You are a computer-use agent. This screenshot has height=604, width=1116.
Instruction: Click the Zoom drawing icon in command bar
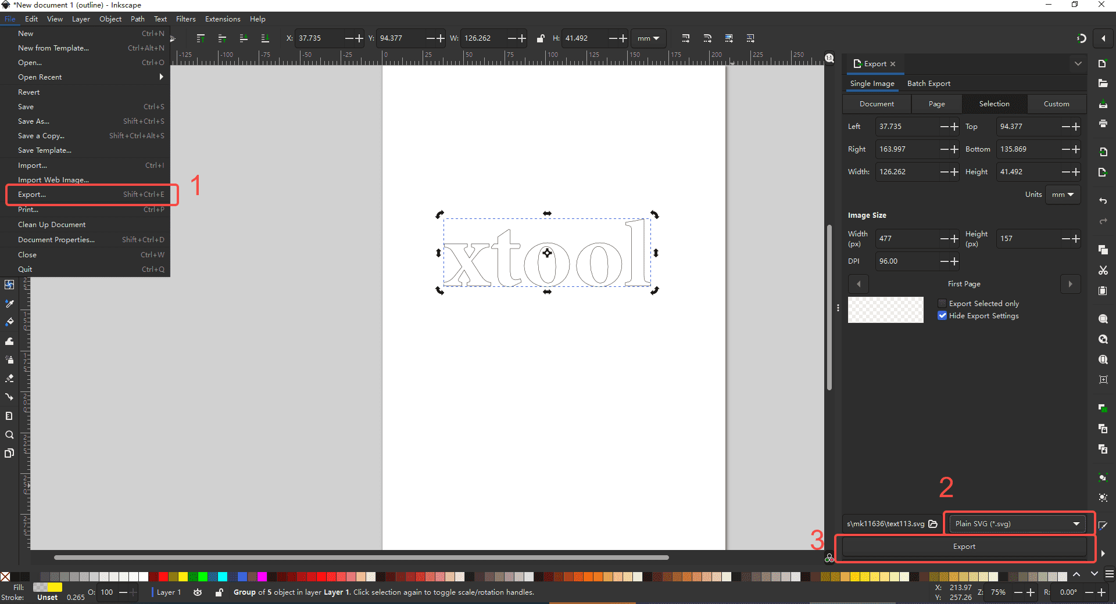[1103, 339]
